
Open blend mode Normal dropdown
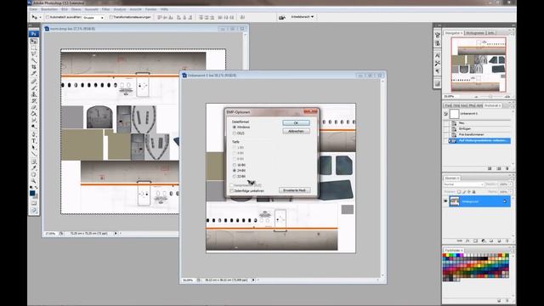(463, 184)
